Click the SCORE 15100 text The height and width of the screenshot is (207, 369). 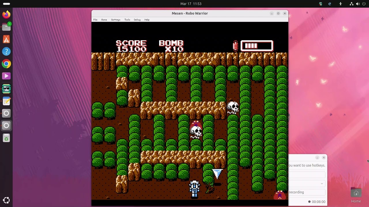(x=131, y=46)
